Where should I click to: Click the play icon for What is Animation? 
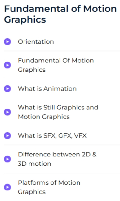[x=7, y=88]
